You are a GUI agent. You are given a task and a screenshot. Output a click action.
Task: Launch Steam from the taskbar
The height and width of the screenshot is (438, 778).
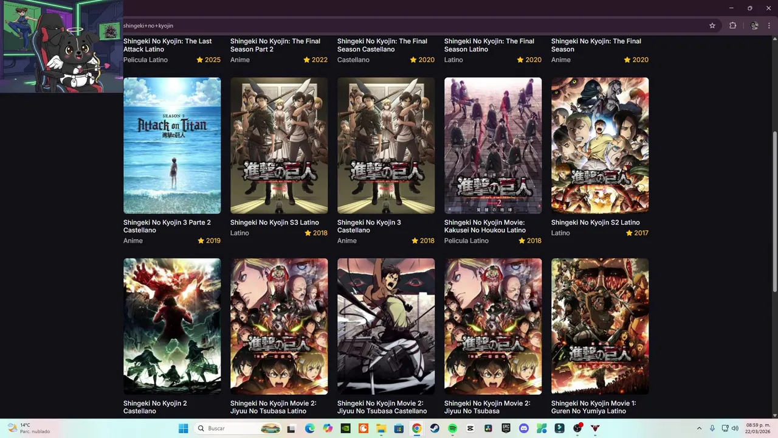tap(435, 428)
